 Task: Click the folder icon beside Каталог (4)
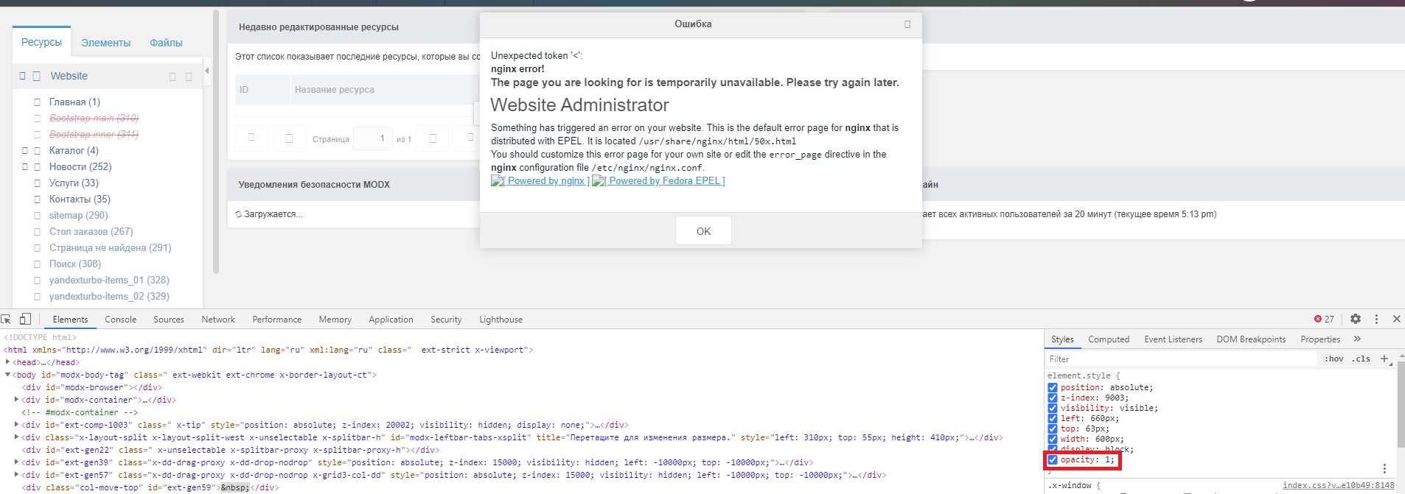[37, 151]
